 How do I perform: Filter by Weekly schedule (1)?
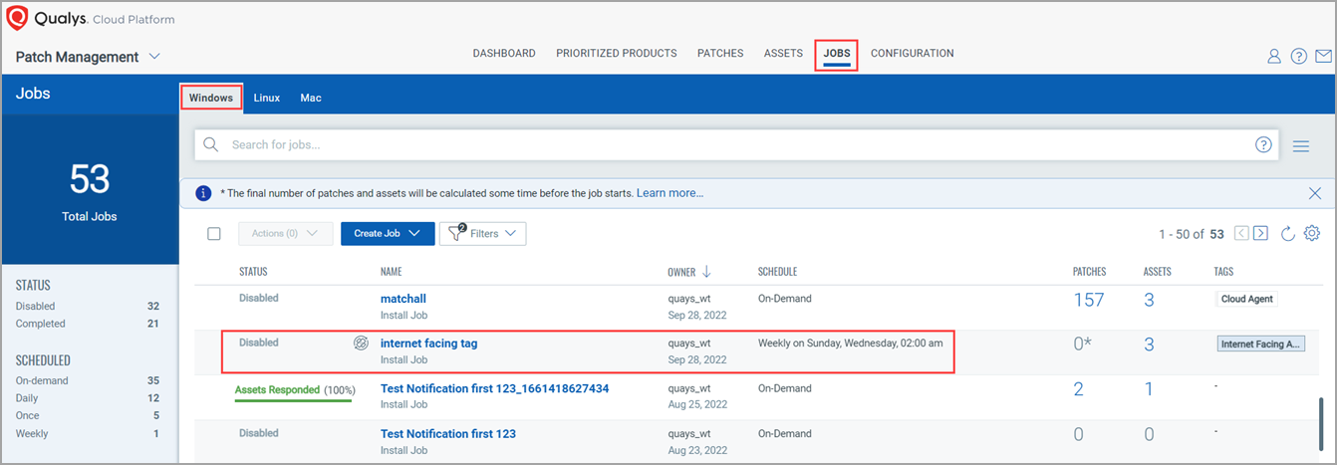88,433
